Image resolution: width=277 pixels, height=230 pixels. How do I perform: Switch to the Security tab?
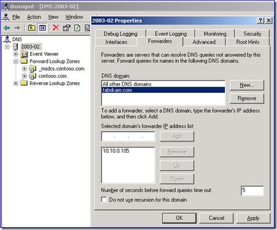point(253,34)
